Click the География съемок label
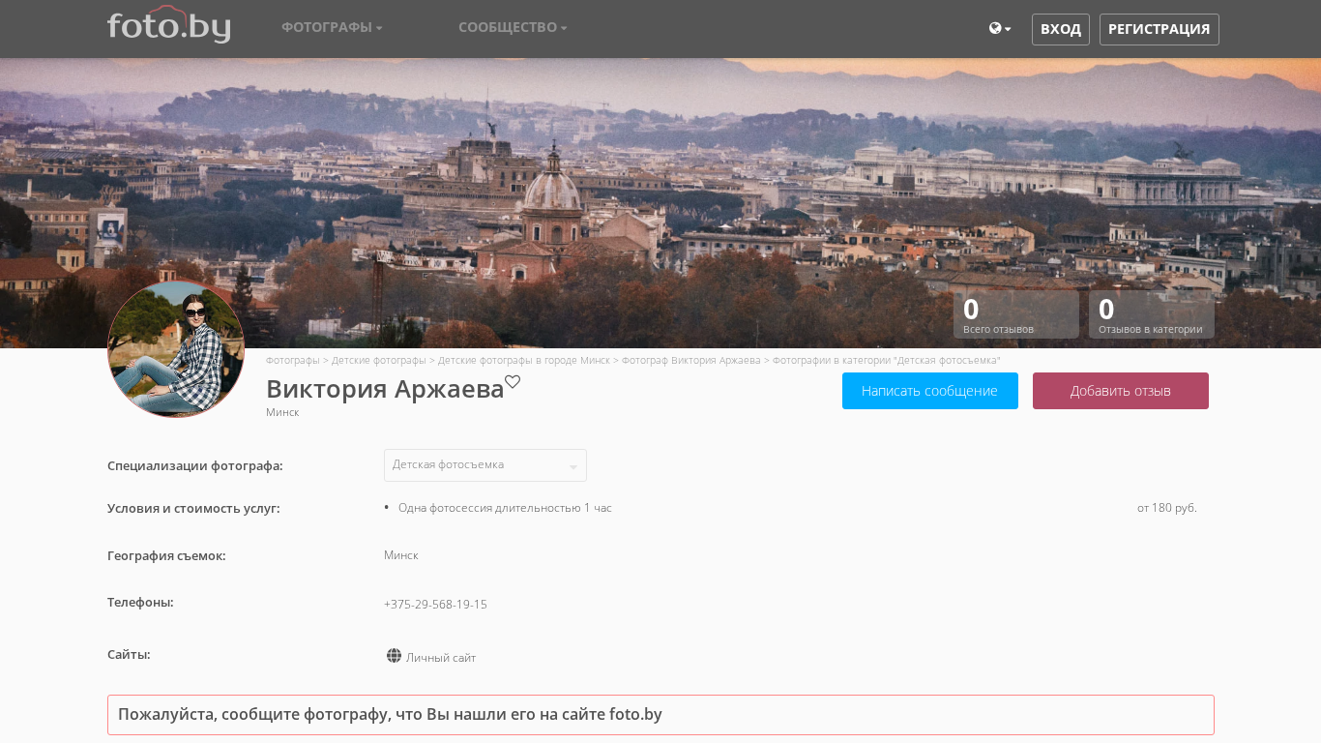Screen dimensions: 1321x743 [x=166, y=555]
